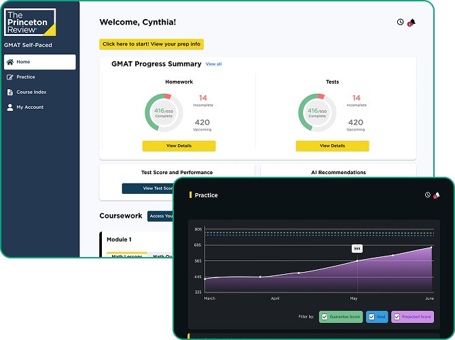Click the May data point on score chart
The image size is (455, 340).
coord(357,260)
